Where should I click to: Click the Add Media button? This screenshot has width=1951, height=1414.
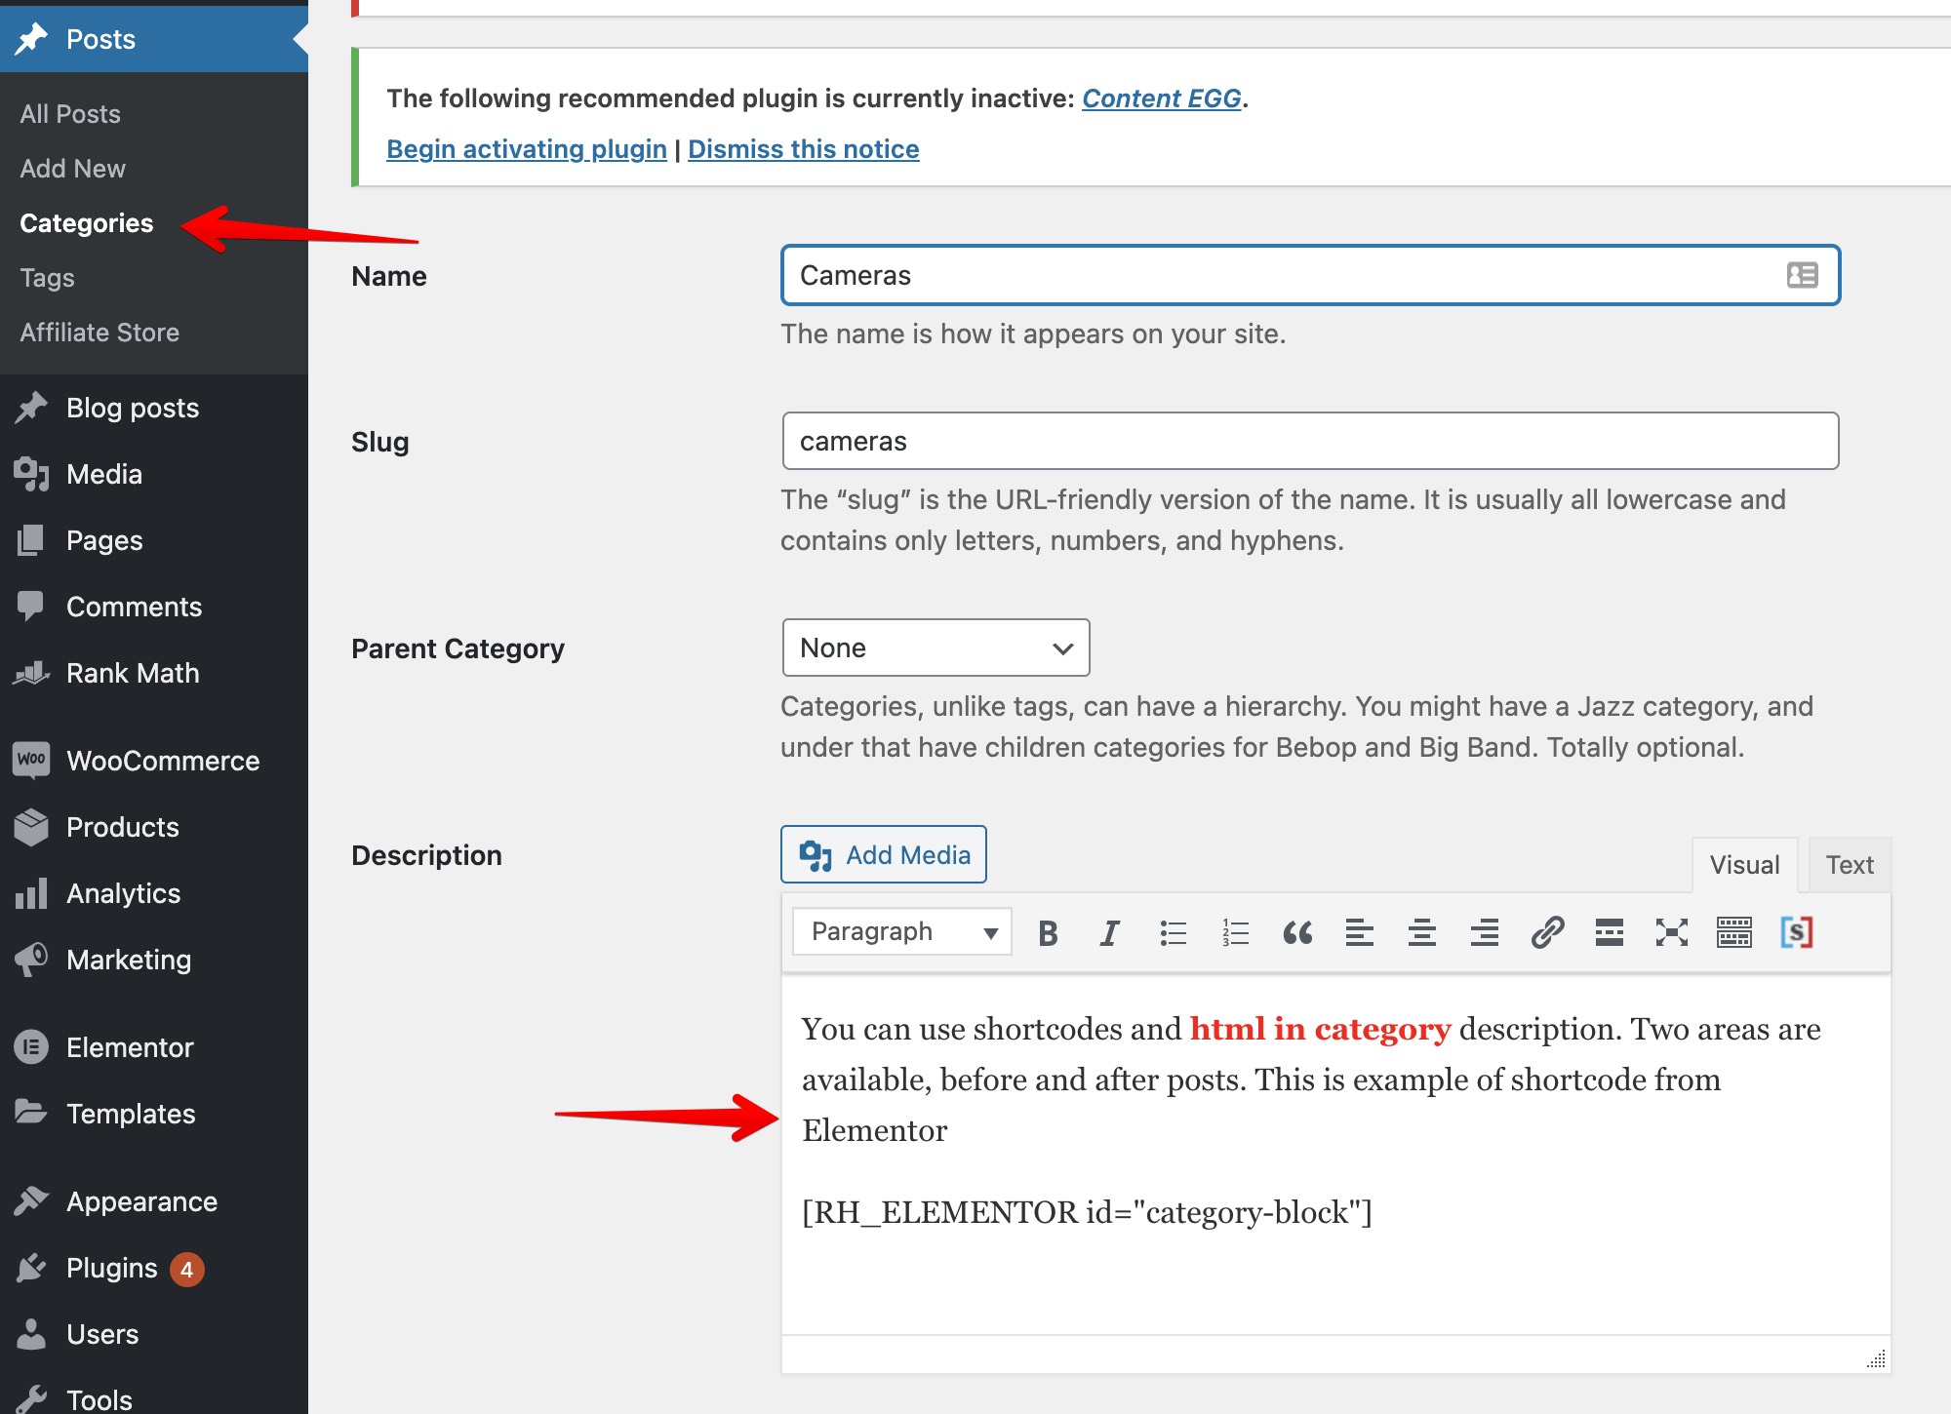(x=883, y=854)
